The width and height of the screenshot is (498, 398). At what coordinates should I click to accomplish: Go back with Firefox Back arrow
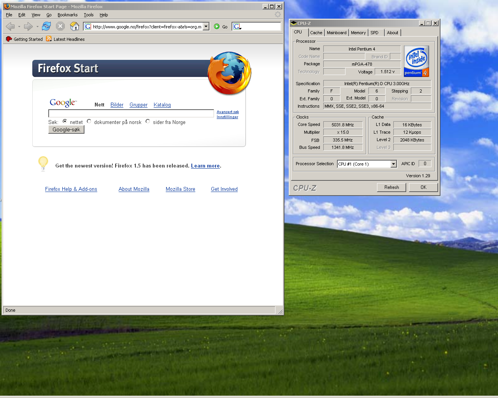click(x=10, y=26)
